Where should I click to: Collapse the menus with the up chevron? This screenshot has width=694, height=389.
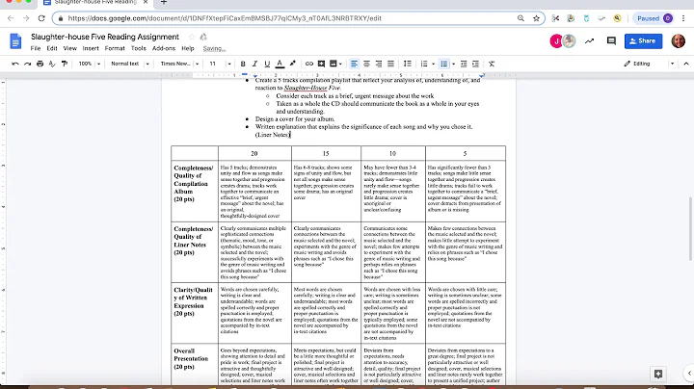click(x=686, y=64)
